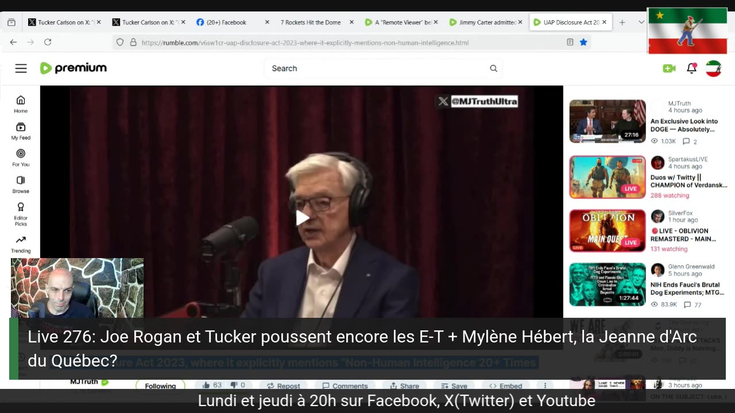
Task: Click '288 watching' text
Action: [x=670, y=195]
